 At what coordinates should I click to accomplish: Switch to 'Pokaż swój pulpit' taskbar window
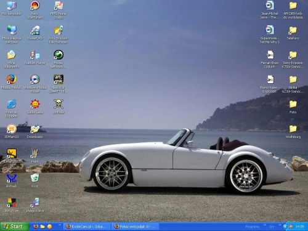[x=135, y=227]
